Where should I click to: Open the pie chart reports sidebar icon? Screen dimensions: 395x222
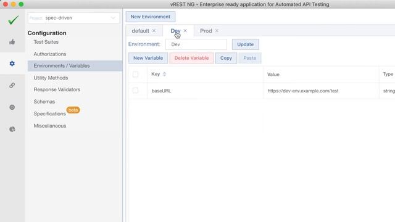12,129
